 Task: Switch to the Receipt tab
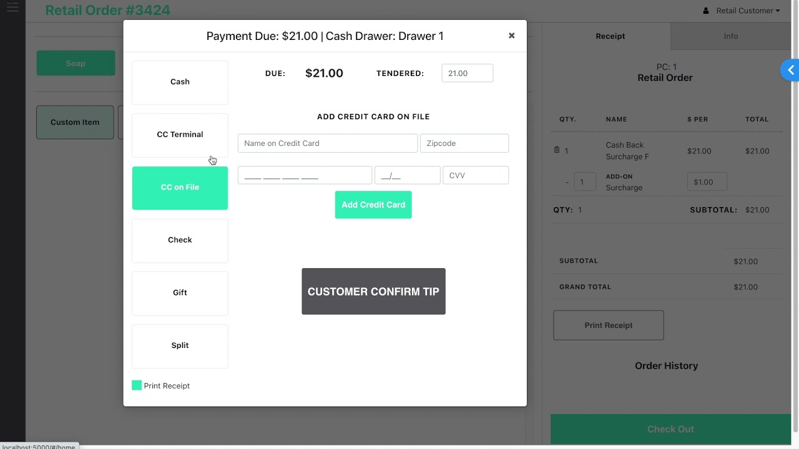[610, 36]
